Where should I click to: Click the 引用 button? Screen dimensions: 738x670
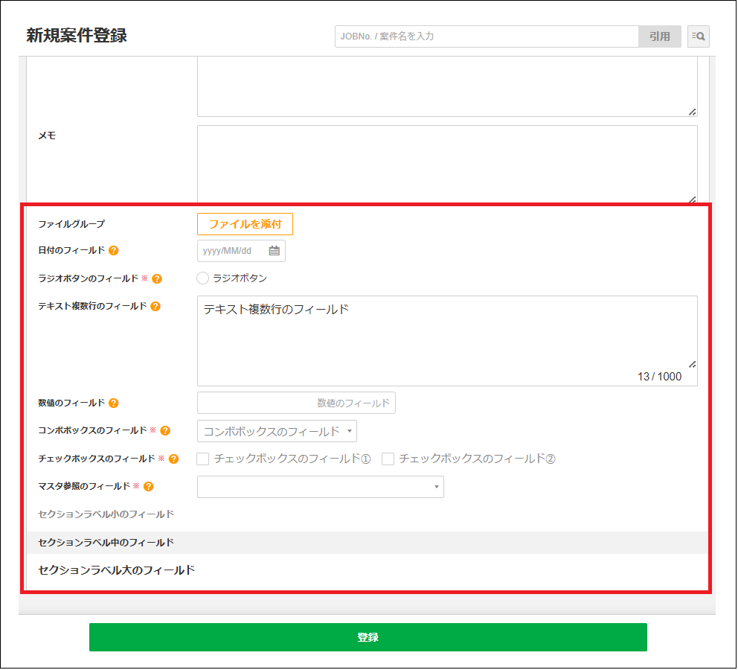pos(659,36)
